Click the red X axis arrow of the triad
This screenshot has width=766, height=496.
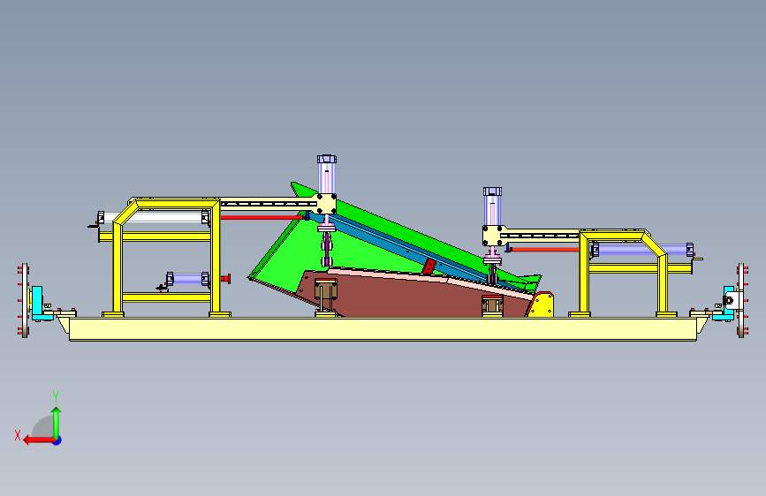click(x=39, y=440)
